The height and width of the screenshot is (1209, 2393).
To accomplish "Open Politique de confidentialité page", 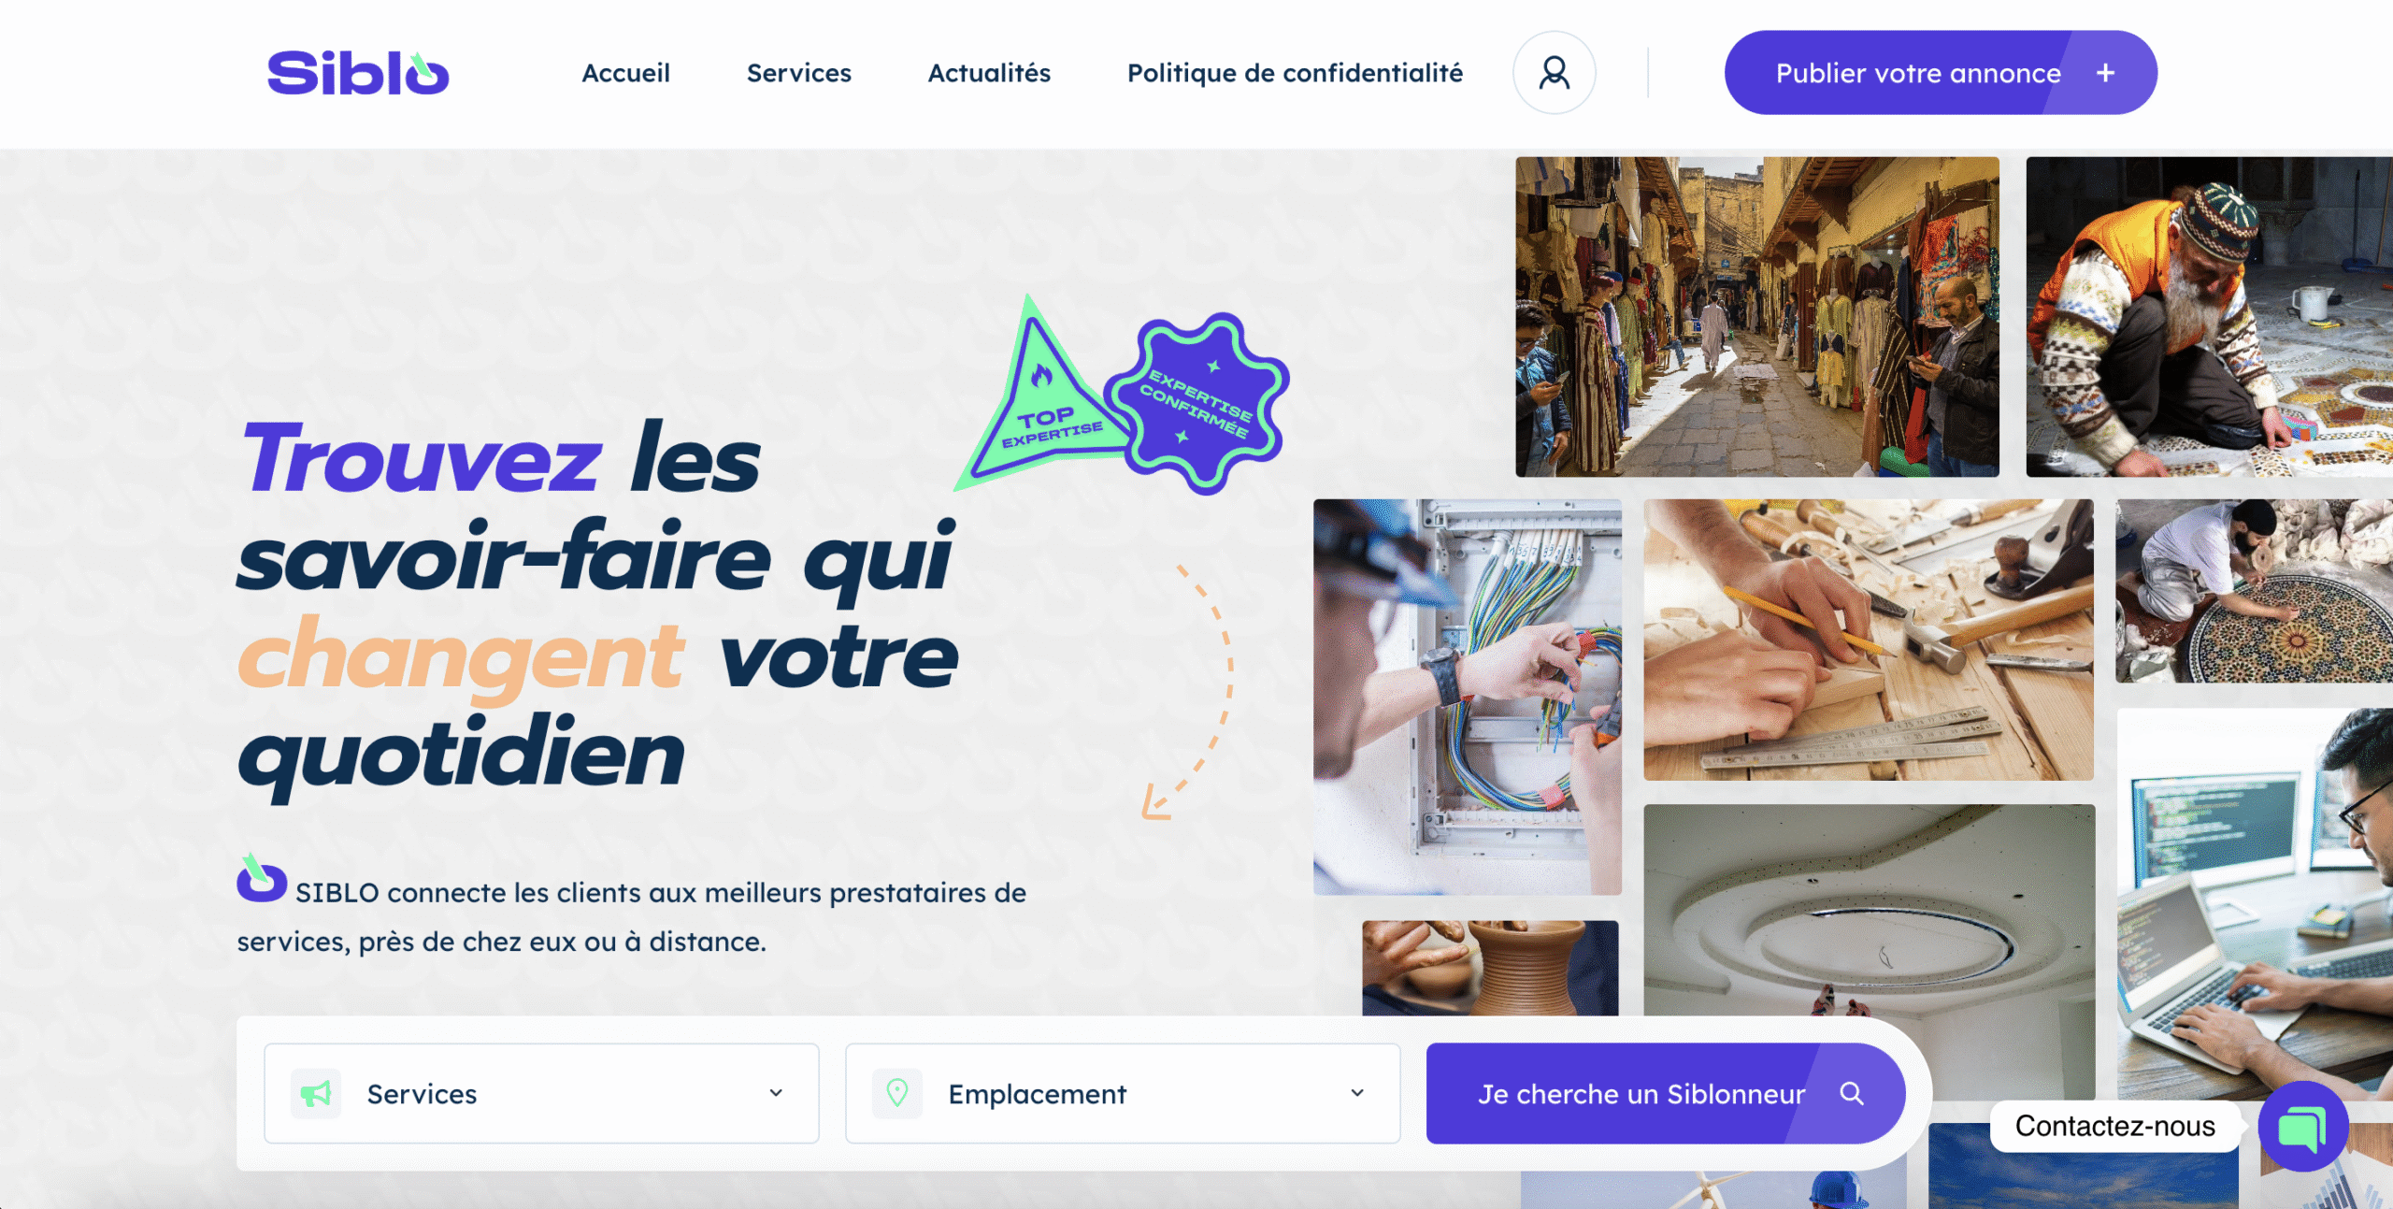I will pyautogui.click(x=1295, y=73).
